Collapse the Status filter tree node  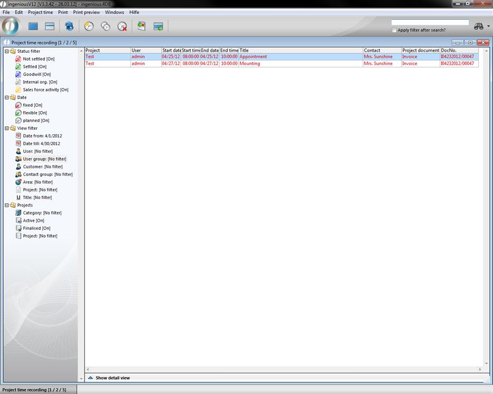6,51
